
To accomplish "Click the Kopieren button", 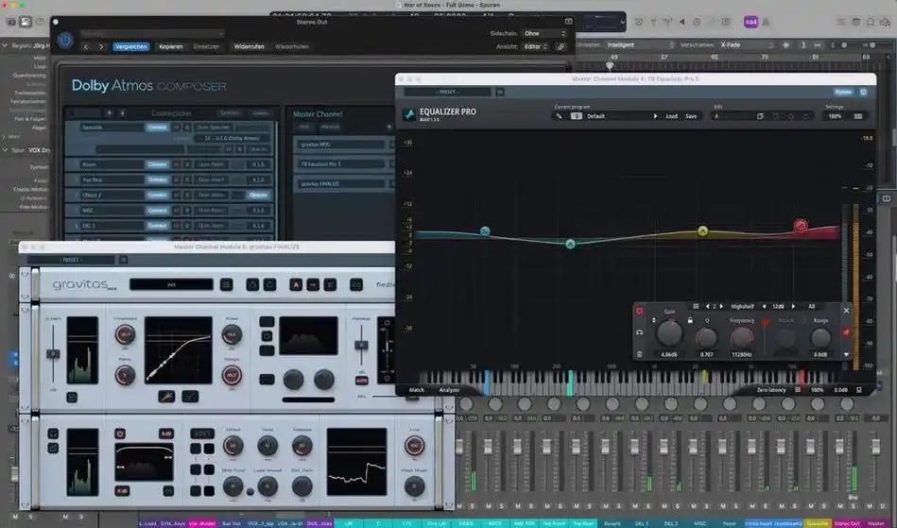I will click(x=171, y=46).
